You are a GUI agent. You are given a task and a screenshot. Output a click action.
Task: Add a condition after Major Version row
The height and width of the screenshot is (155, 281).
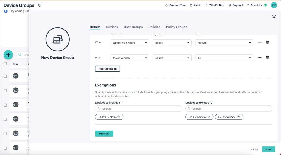click(260, 58)
